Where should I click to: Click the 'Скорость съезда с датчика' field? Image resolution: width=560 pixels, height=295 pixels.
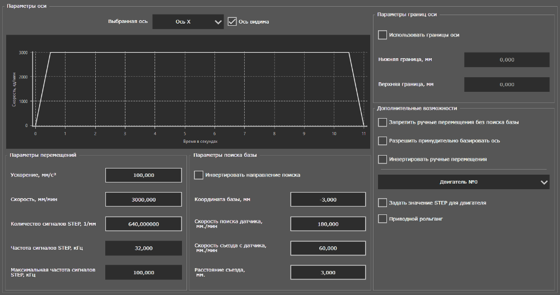328,248
